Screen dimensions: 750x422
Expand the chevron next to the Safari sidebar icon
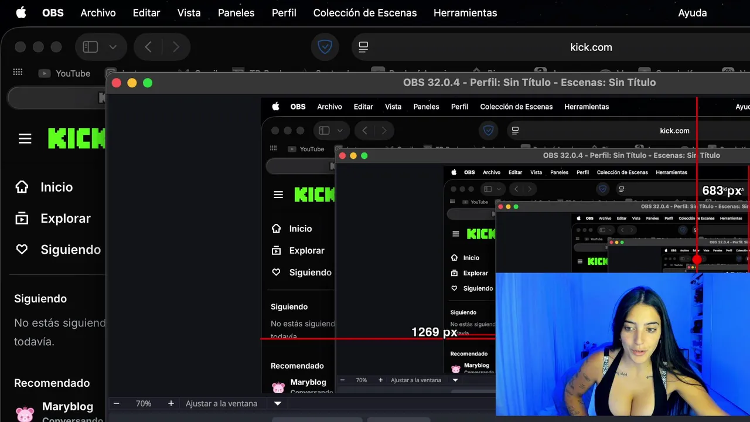click(112, 47)
